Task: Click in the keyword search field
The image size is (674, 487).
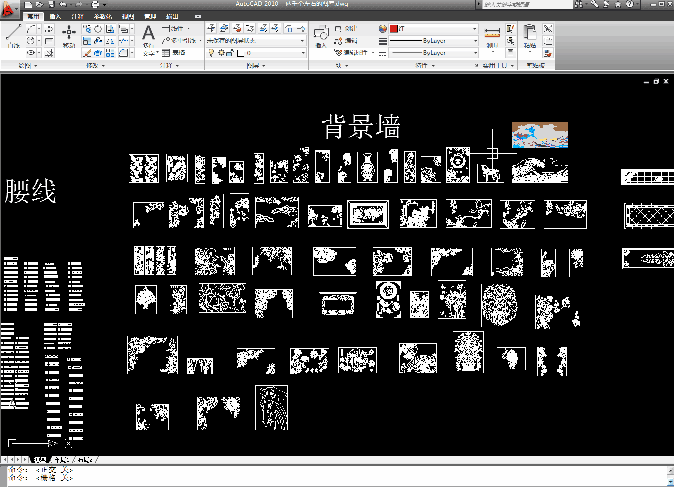Action: pyautogui.click(x=527, y=4)
